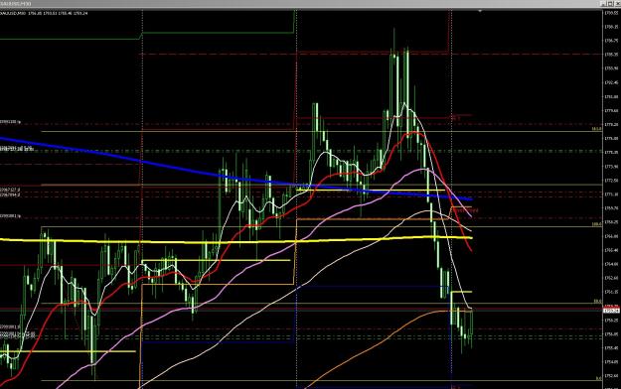Image resolution: width=621 pixels, height=389 pixels.
Task: Restore the chart window size
Action: (x=610, y=4)
